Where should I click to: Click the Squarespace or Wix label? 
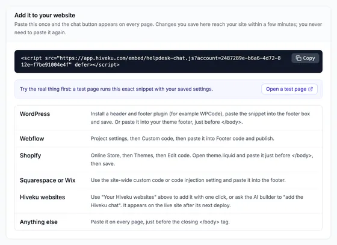48,180
